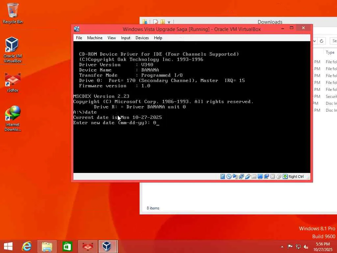The image size is (337, 253).
Task: Switch to VirtualBox taskbar button
Action: pos(108,246)
